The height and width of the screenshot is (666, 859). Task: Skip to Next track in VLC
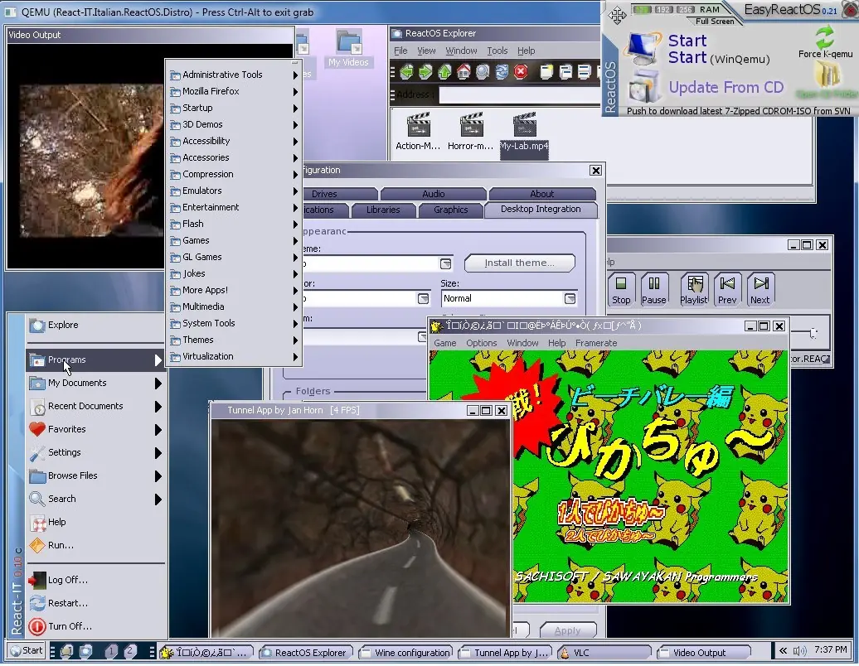[760, 290]
